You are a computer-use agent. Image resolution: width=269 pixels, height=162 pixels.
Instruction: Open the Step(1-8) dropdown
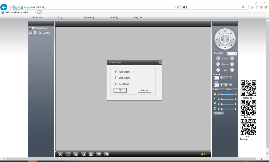[x=235, y=54]
